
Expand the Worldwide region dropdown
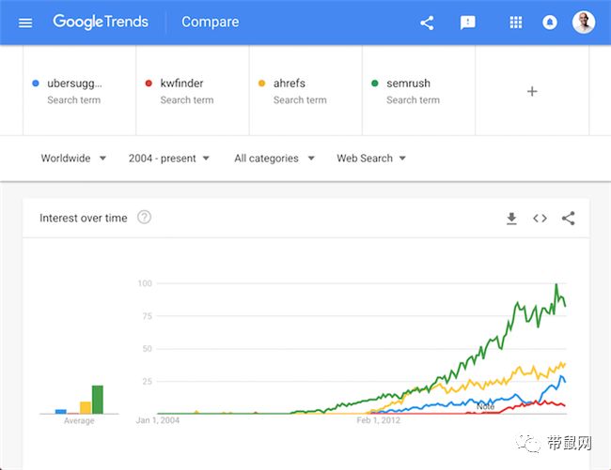(x=73, y=159)
